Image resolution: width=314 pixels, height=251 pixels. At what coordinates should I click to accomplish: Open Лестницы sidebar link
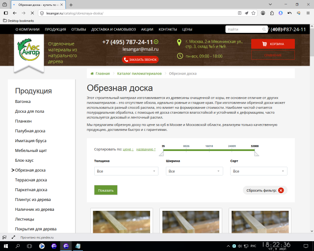point(25,219)
